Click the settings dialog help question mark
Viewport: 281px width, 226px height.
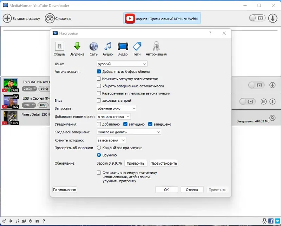coord(210,33)
